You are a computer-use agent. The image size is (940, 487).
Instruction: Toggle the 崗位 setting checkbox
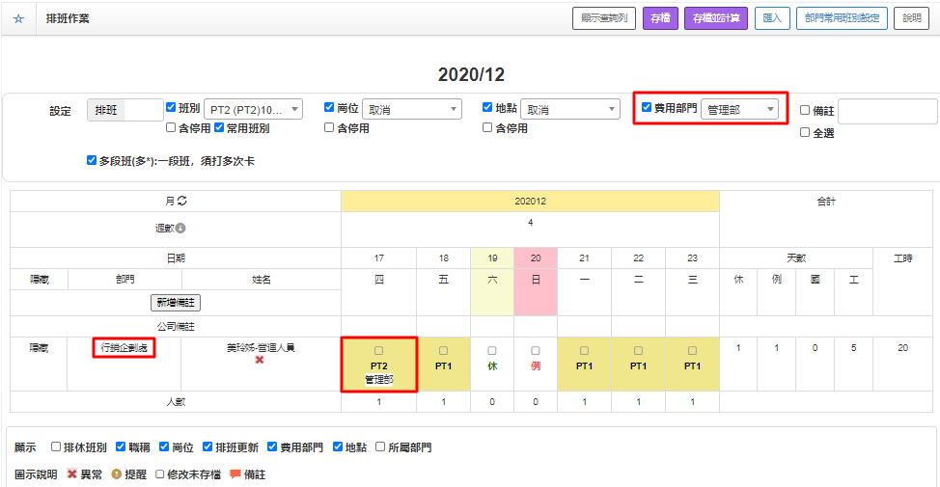tap(329, 107)
